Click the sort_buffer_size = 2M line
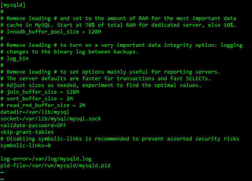The height and width of the screenshot is (181, 252). [x=37, y=99]
